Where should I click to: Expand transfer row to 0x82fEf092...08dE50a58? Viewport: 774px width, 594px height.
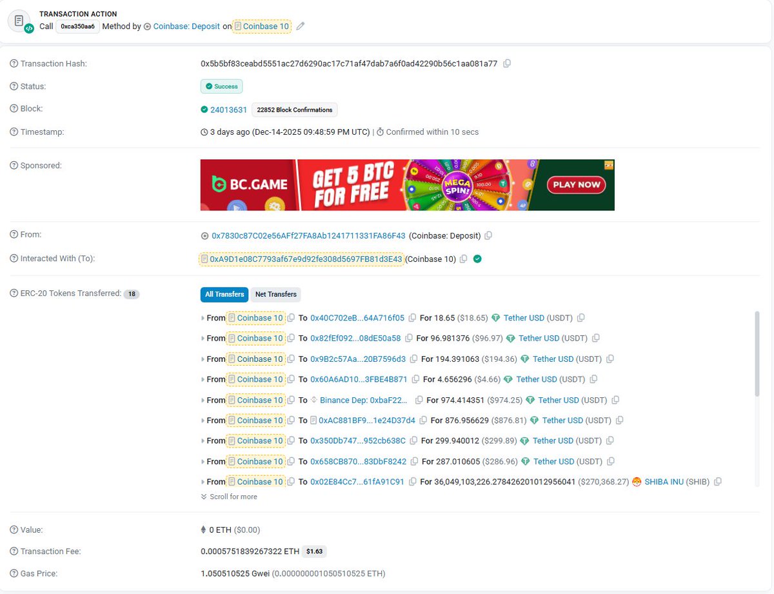pos(203,339)
